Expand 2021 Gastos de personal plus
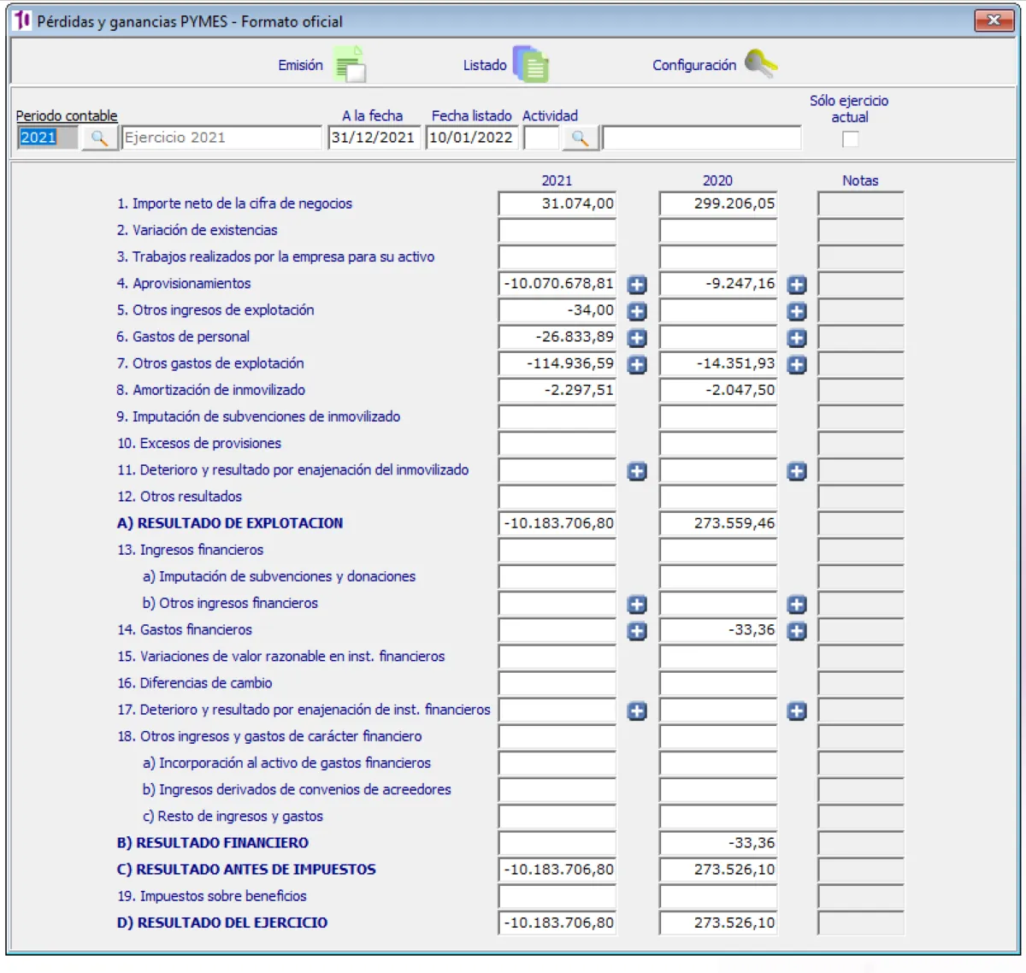The height and width of the screenshot is (973, 1026). point(637,338)
